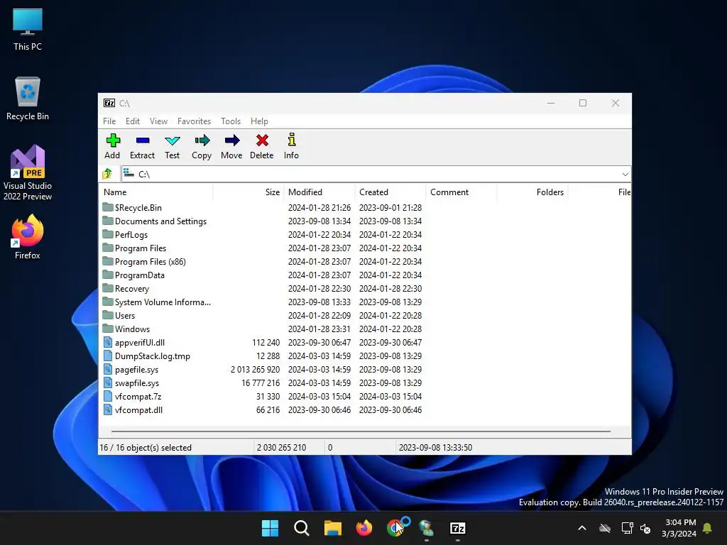
Task: Sort by the Folders column header
Action: click(x=532, y=192)
